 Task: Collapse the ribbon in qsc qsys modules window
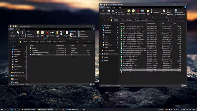[183, 7]
